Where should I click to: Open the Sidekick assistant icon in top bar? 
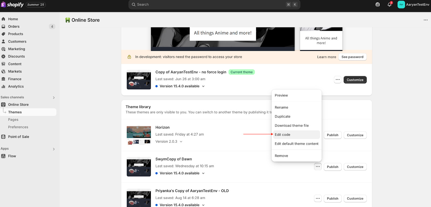point(378,5)
